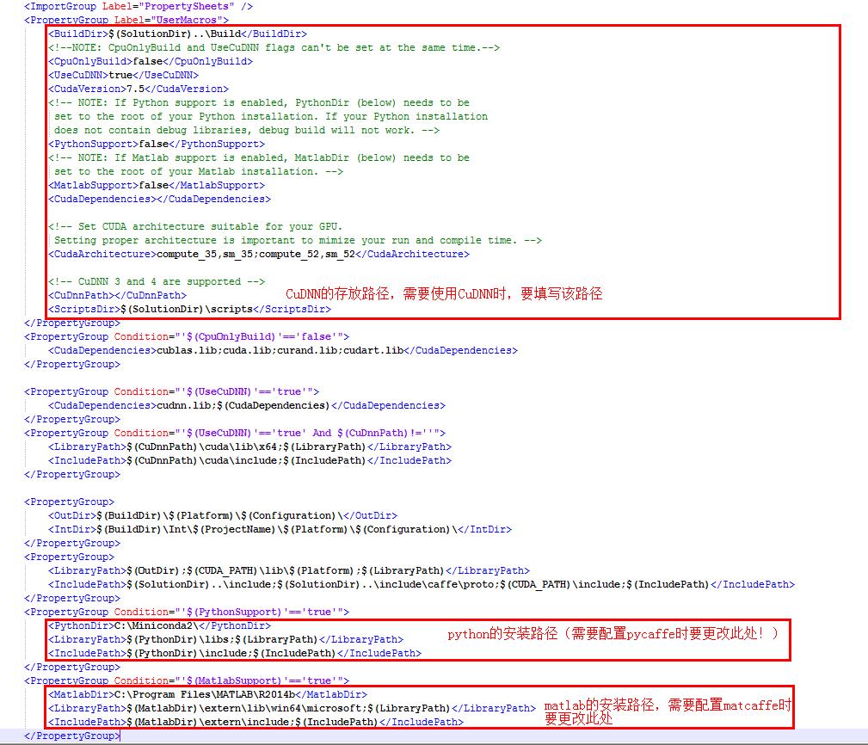Click the ImportGroup PropertySheets line
Image resolution: width=868 pixels, height=745 pixels.
(139, 7)
